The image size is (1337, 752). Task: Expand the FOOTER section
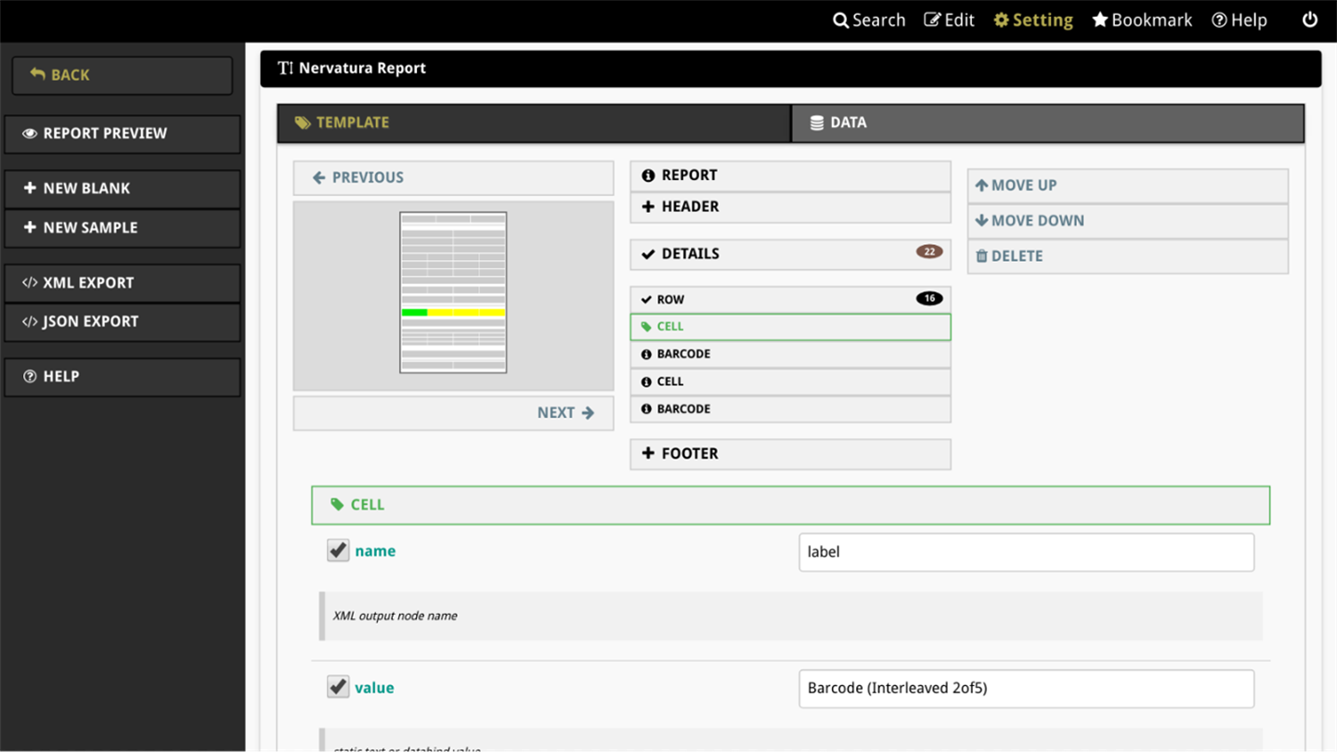[x=790, y=454]
